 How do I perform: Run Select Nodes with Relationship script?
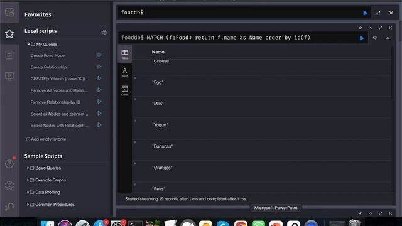(99, 125)
